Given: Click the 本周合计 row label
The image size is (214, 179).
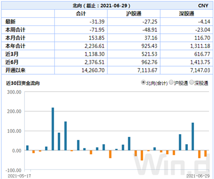Looking at the screenshot, I should [x=15, y=30].
